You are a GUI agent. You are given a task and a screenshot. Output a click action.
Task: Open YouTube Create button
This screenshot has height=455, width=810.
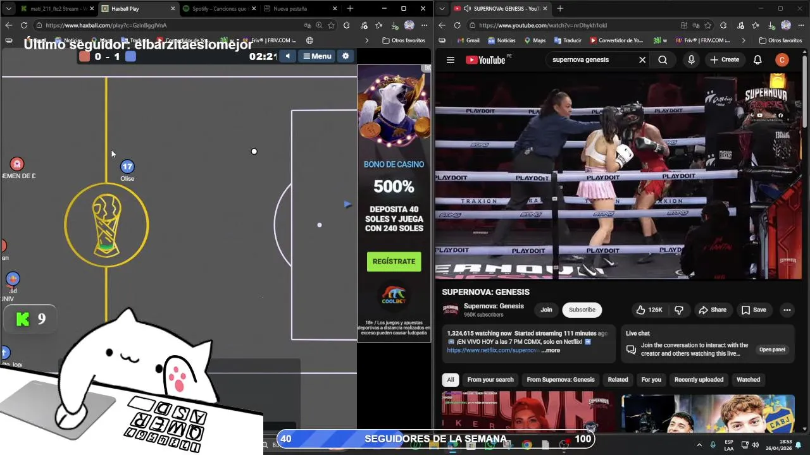725,60
